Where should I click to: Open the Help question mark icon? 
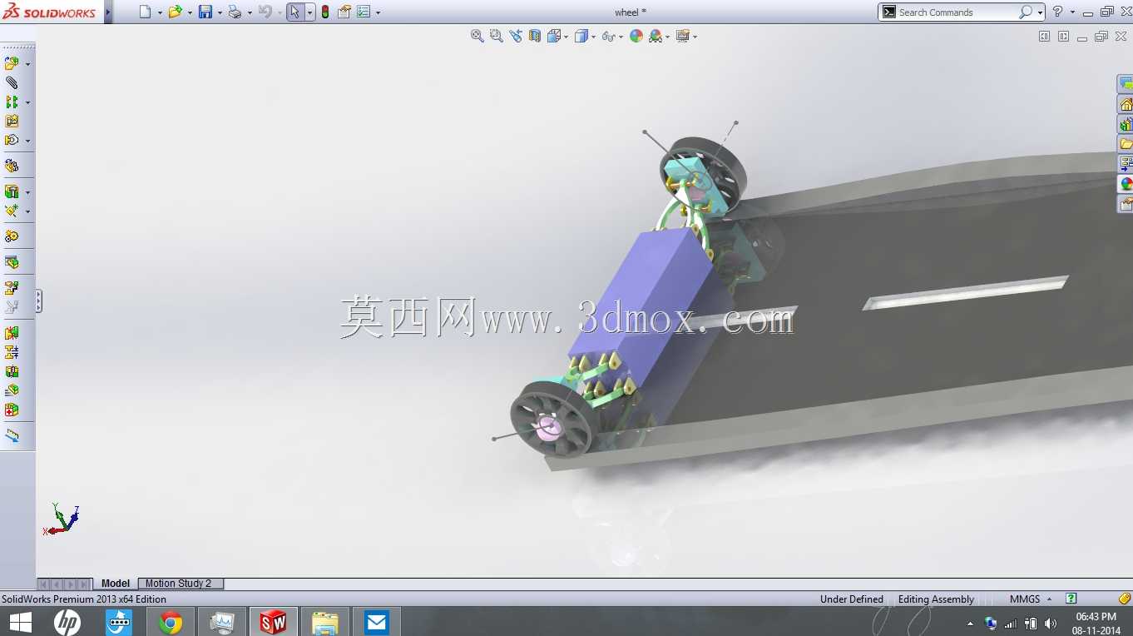point(1057,12)
